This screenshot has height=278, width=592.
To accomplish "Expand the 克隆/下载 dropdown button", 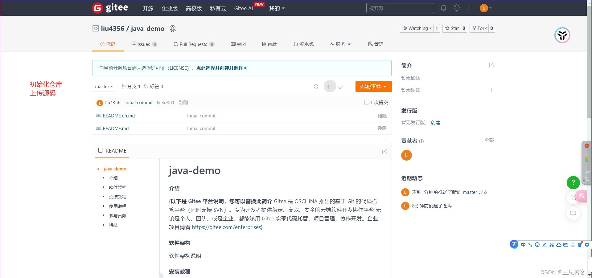I will [x=373, y=87].
